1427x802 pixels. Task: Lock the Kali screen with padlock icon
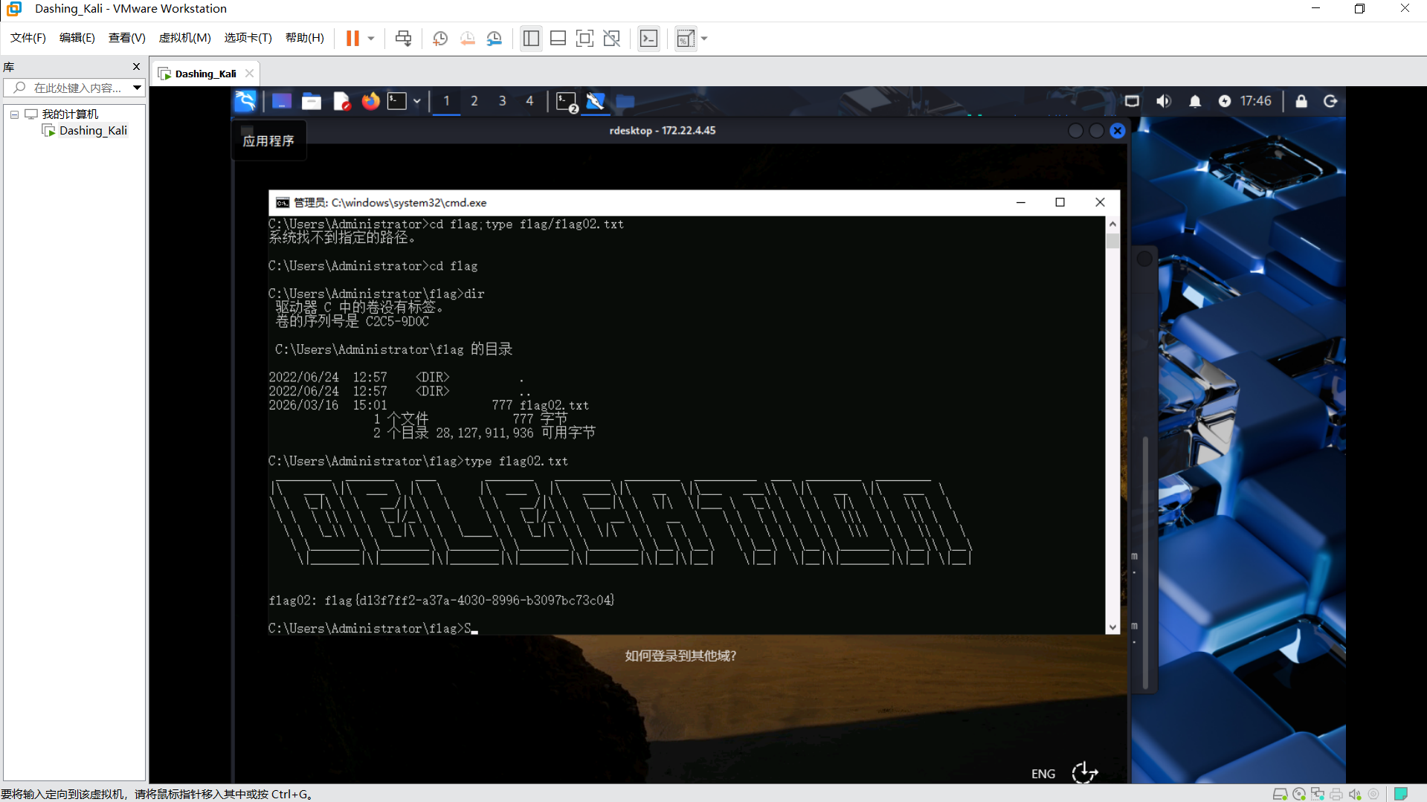point(1301,101)
